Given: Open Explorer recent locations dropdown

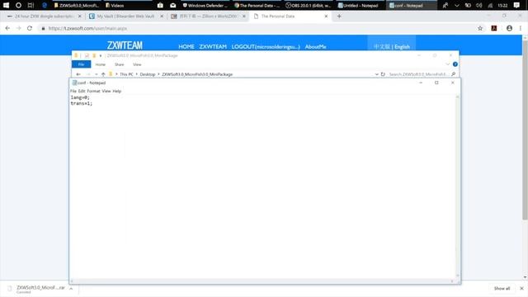Looking at the screenshot, I should [x=97, y=74].
